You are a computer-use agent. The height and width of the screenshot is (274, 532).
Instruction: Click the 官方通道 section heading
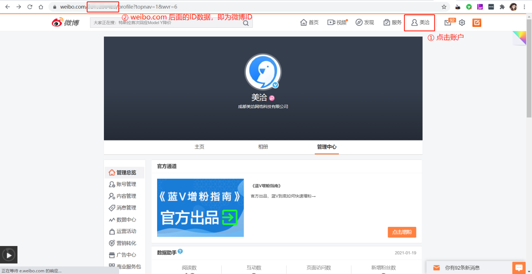click(167, 166)
